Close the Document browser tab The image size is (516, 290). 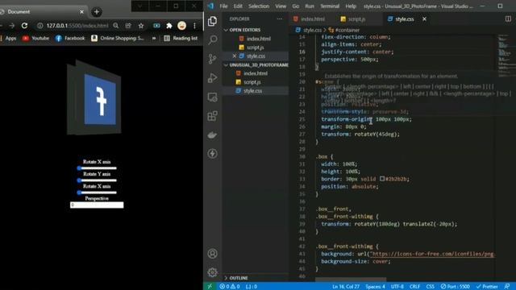(x=81, y=12)
